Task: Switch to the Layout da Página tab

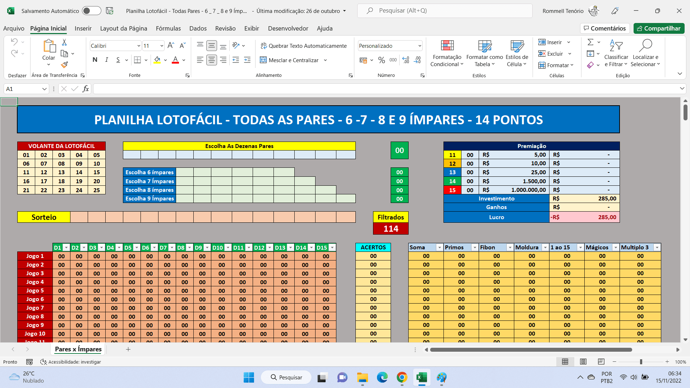Action: click(124, 28)
